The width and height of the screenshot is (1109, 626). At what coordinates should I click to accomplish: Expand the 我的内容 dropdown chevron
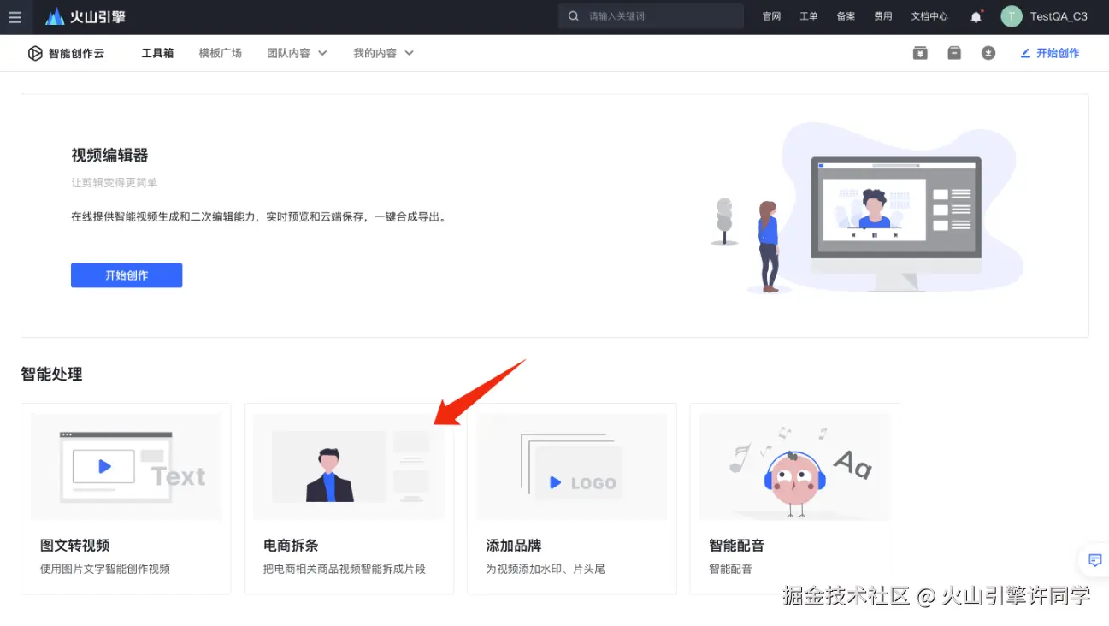409,53
